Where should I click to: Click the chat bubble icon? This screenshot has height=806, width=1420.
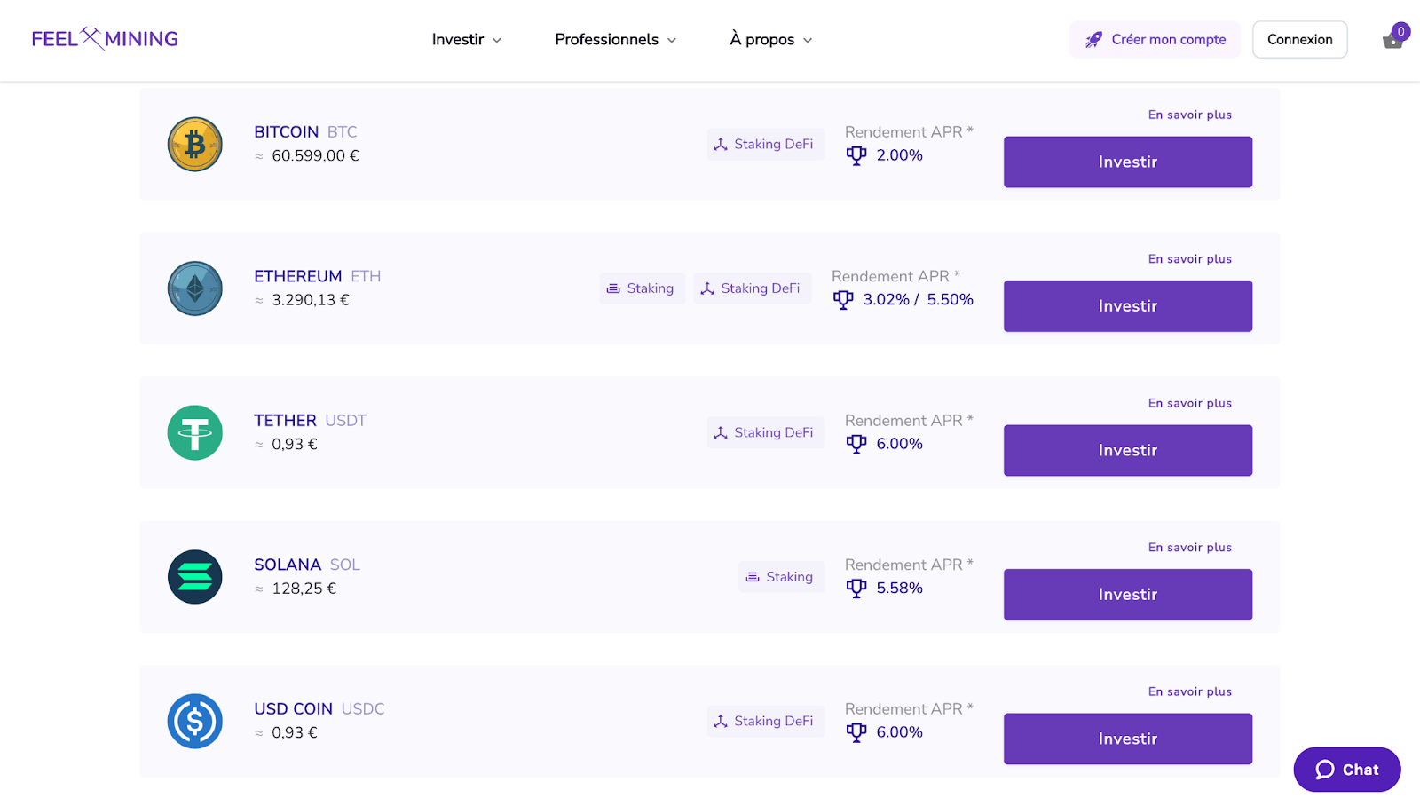coord(1325,770)
